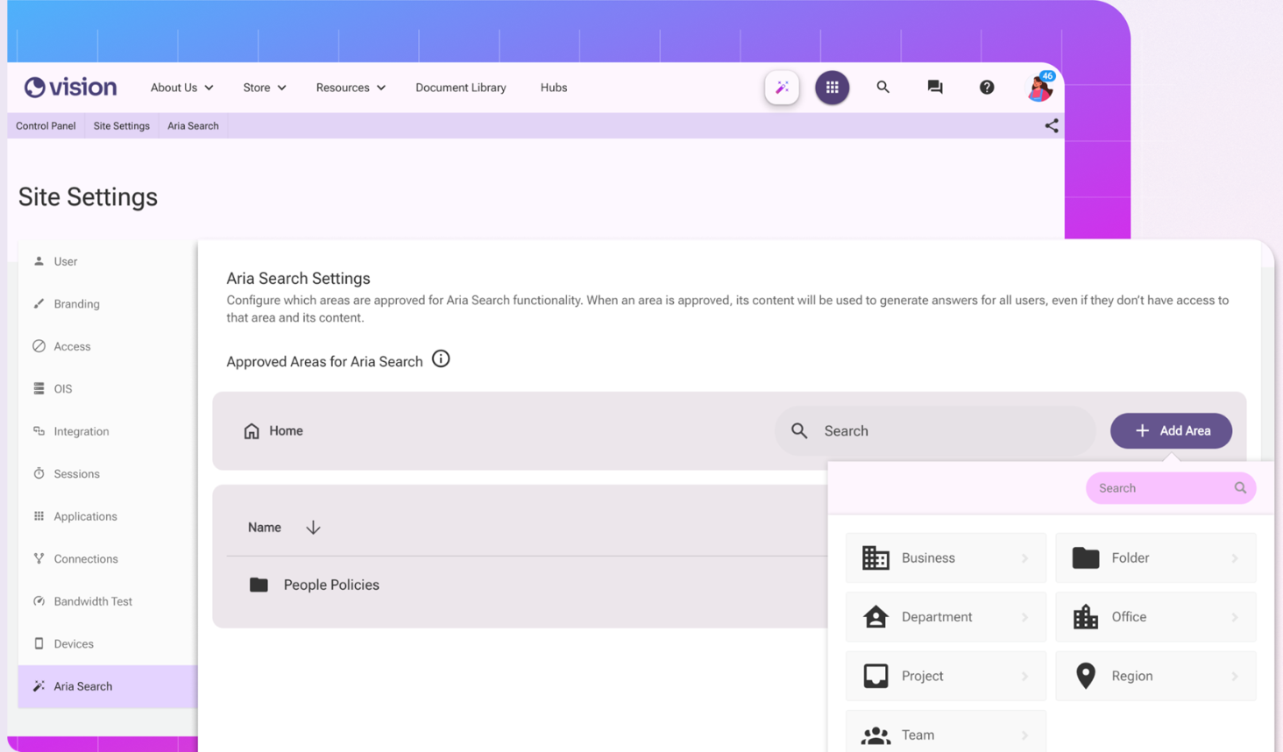1283x752 pixels.
Task: Click the Project inbox icon
Action: click(875, 676)
